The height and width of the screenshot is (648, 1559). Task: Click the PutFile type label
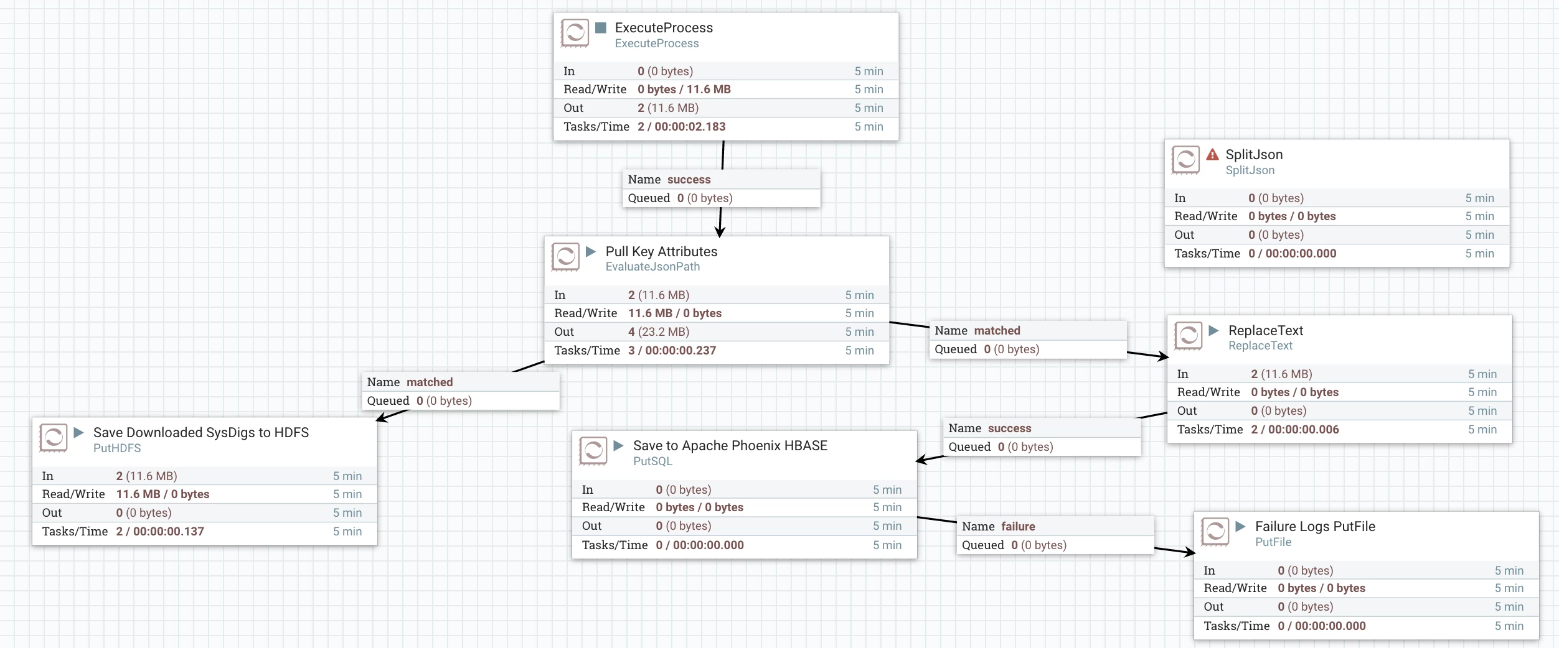click(1273, 542)
